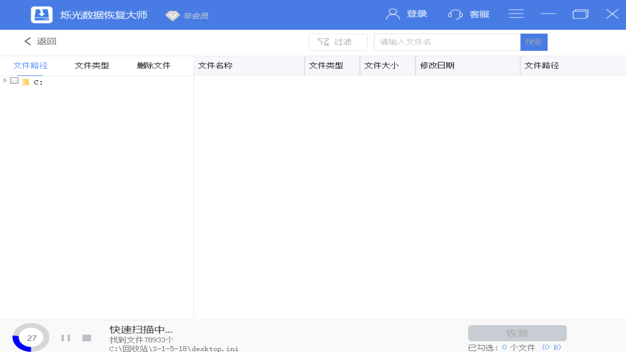Screen dimensions: 626x352
Task: Select the 文件路径 tab
Action: tap(30, 65)
